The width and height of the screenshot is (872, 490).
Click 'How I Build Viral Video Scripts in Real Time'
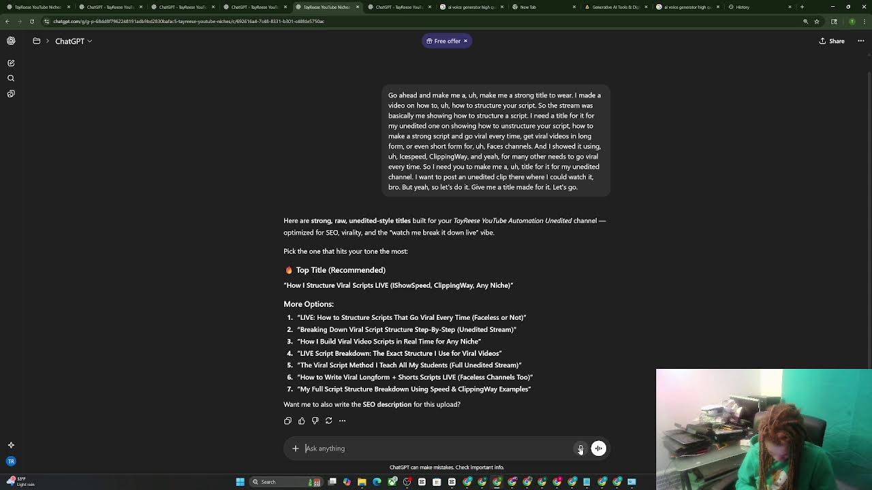(389, 341)
